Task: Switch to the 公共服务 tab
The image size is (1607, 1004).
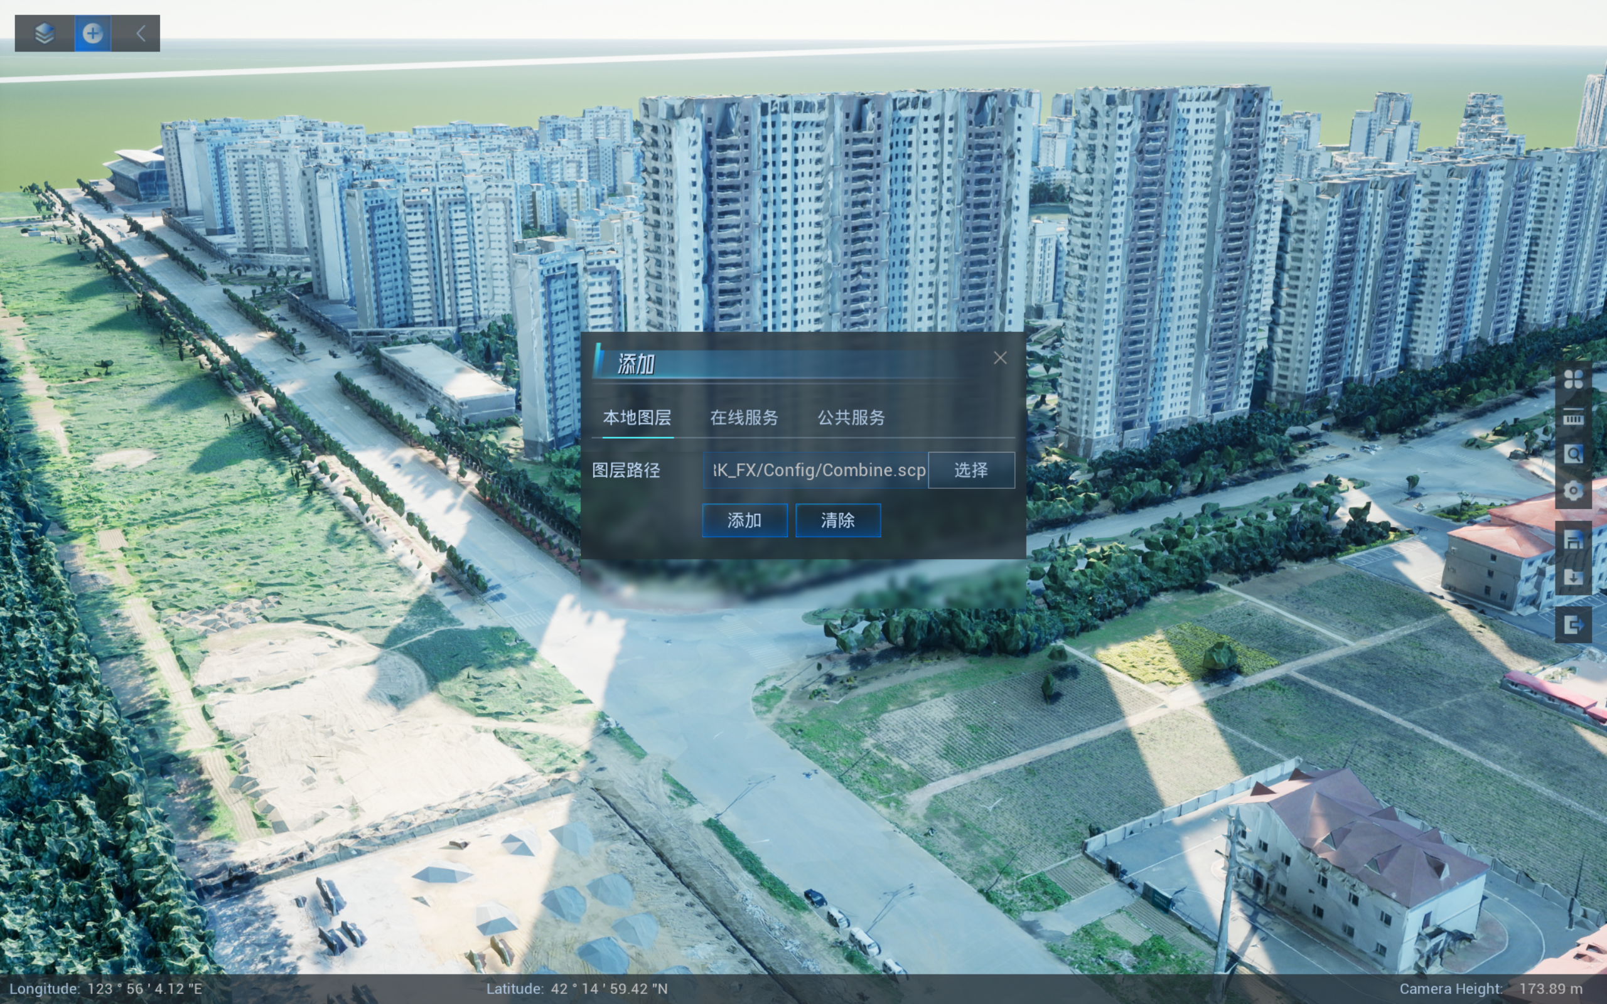Action: coord(851,418)
